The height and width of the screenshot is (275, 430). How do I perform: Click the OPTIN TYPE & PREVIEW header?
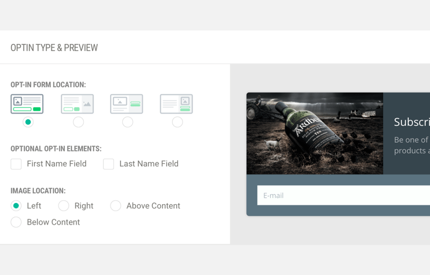pyautogui.click(x=54, y=48)
